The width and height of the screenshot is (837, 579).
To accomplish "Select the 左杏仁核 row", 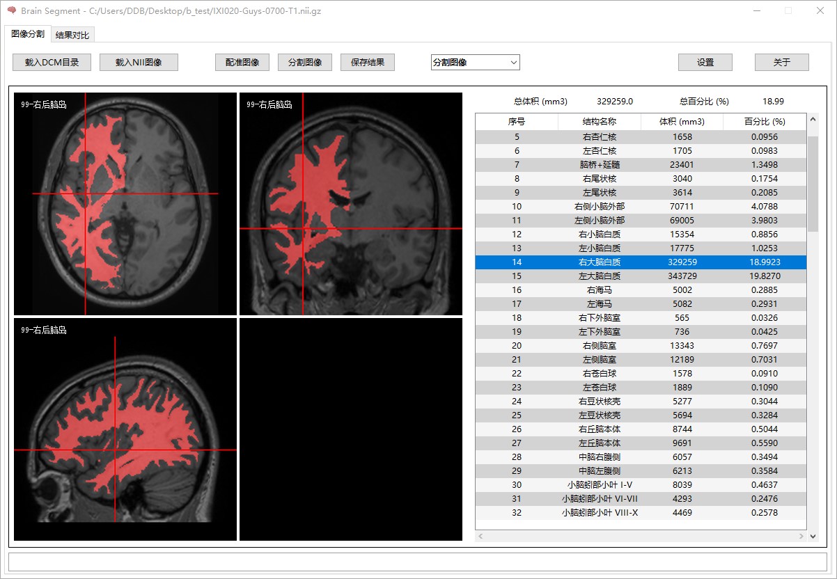I will [641, 151].
